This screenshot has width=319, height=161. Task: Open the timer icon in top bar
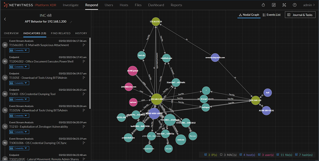[x=263, y=5]
